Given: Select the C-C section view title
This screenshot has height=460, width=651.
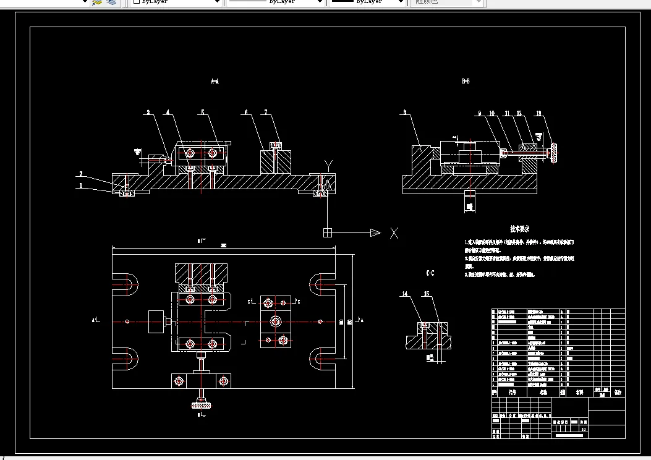Looking at the screenshot, I should [x=430, y=273].
